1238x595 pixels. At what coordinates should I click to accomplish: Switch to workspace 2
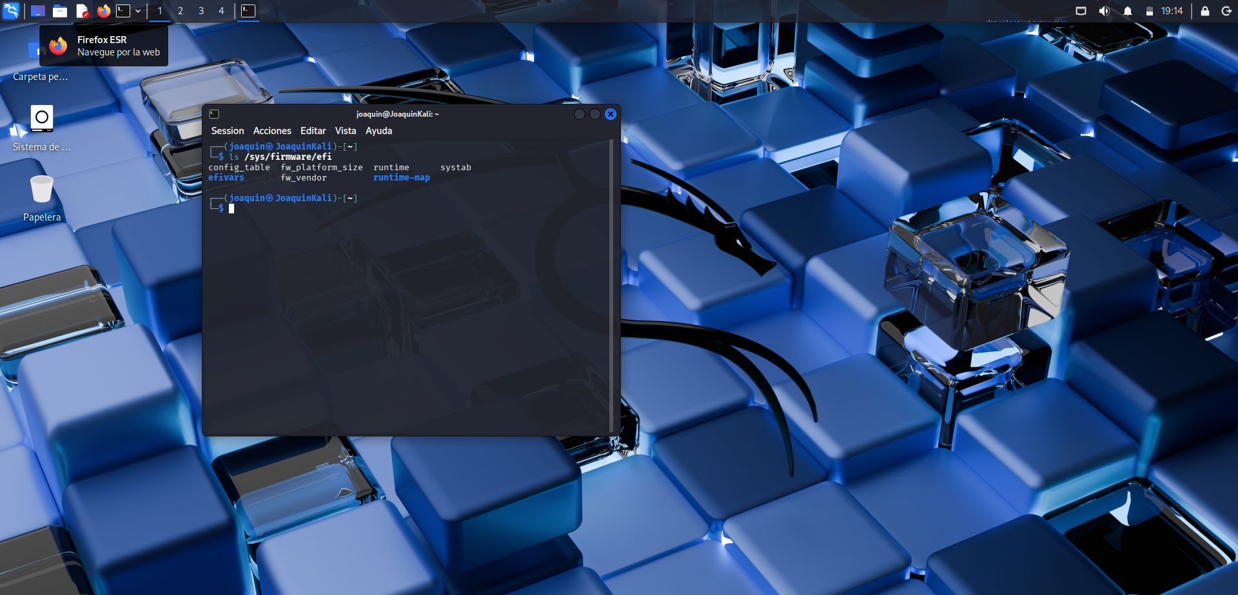click(180, 11)
